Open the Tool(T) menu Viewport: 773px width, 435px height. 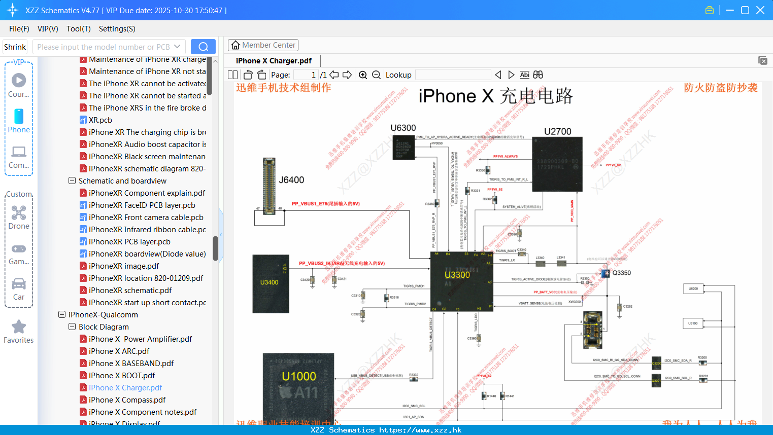pos(79,29)
